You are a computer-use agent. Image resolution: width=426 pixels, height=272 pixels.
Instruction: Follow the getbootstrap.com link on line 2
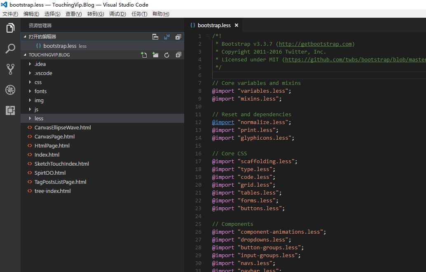pyautogui.click(x=315, y=44)
